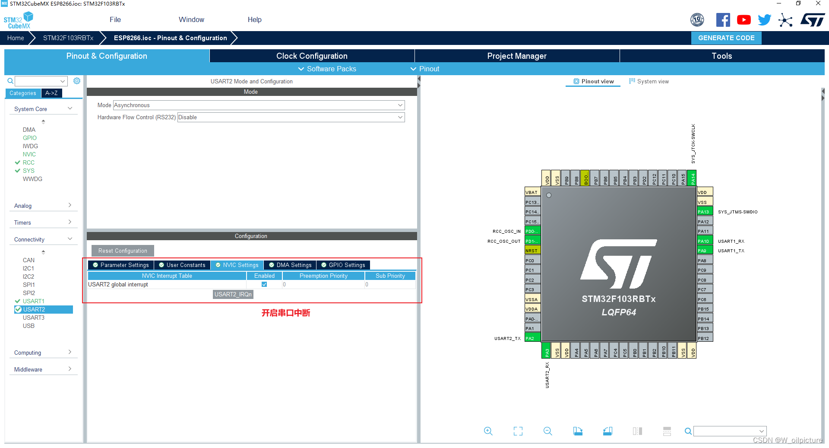
Task: Open ST Facebook page icon
Action: click(723, 20)
